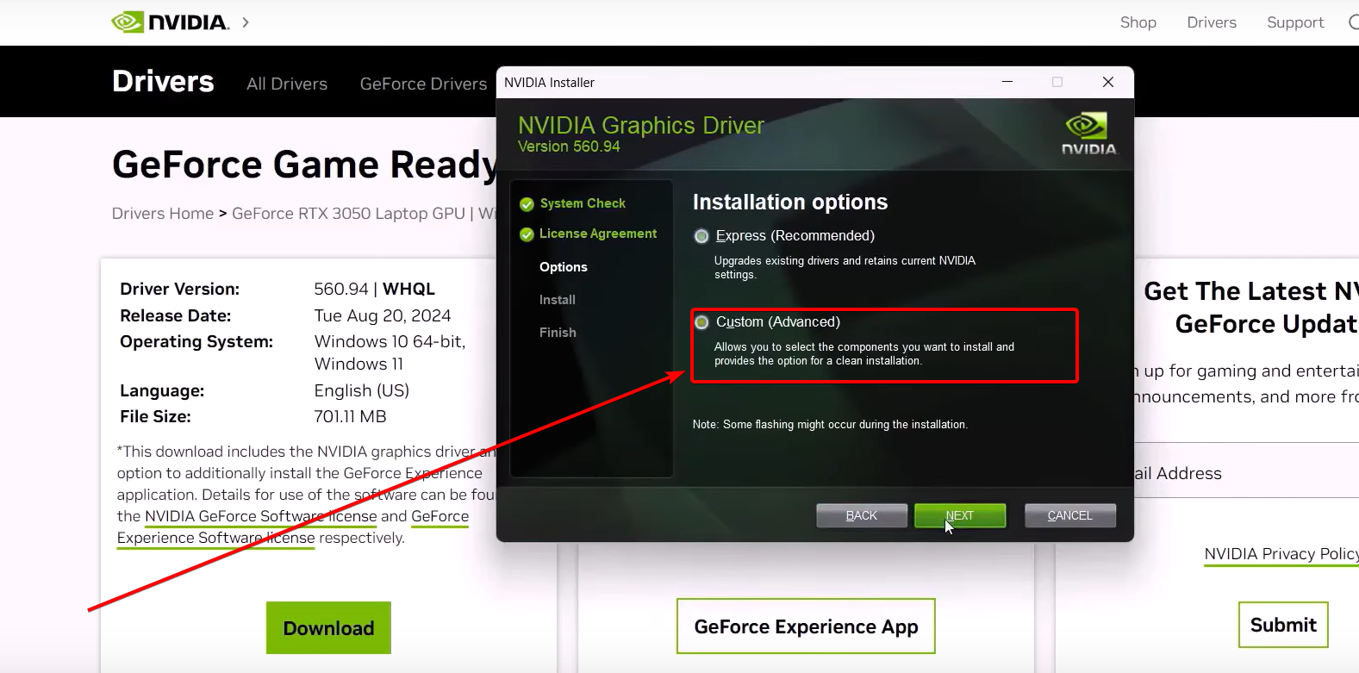Image resolution: width=1359 pixels, height=673 pixels.
Task: Select the Custom (Advanced) radio button
Action: pos(701,322)
